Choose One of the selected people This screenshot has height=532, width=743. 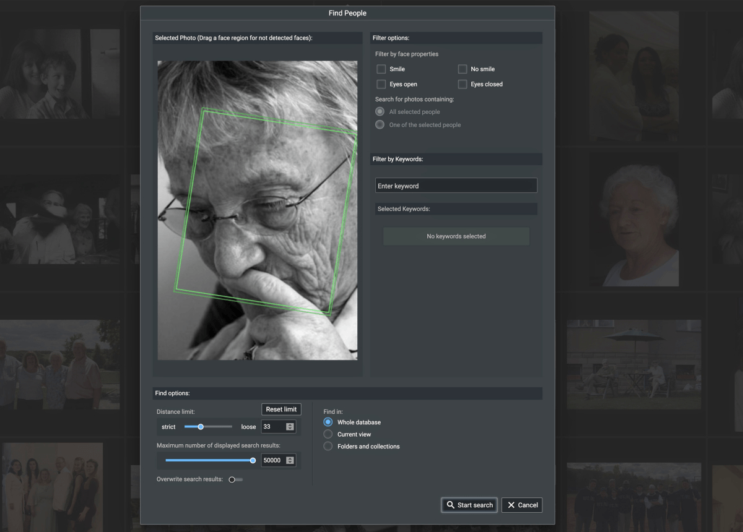click(x=379, y=124)
